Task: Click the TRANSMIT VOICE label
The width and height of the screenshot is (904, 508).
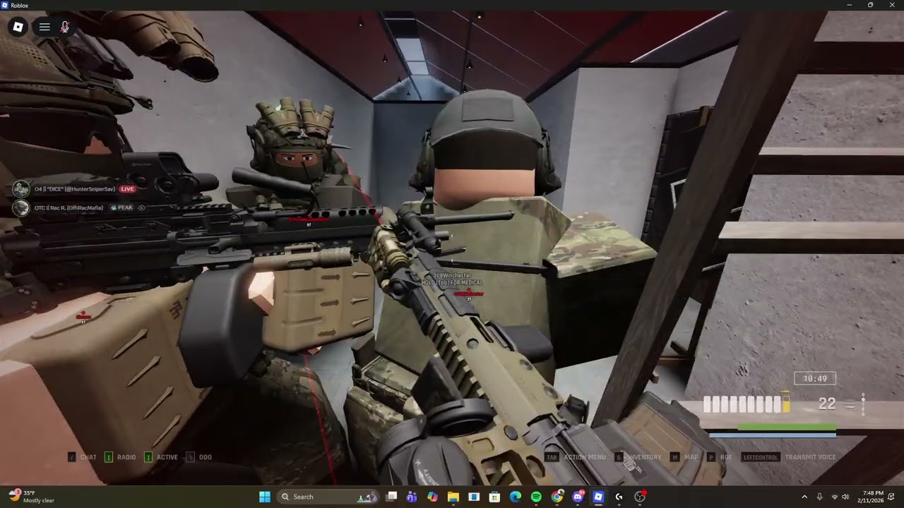Action: tap(811, 457)
